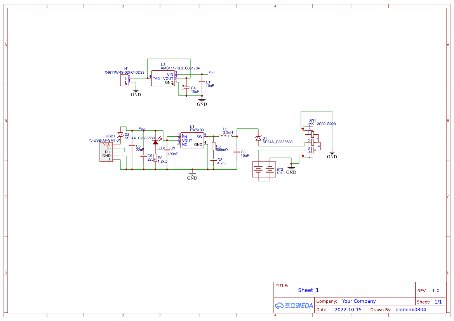Click the EN pin label on U1
The height and width of the screenshot is (321, 454).
click(184, 137)
